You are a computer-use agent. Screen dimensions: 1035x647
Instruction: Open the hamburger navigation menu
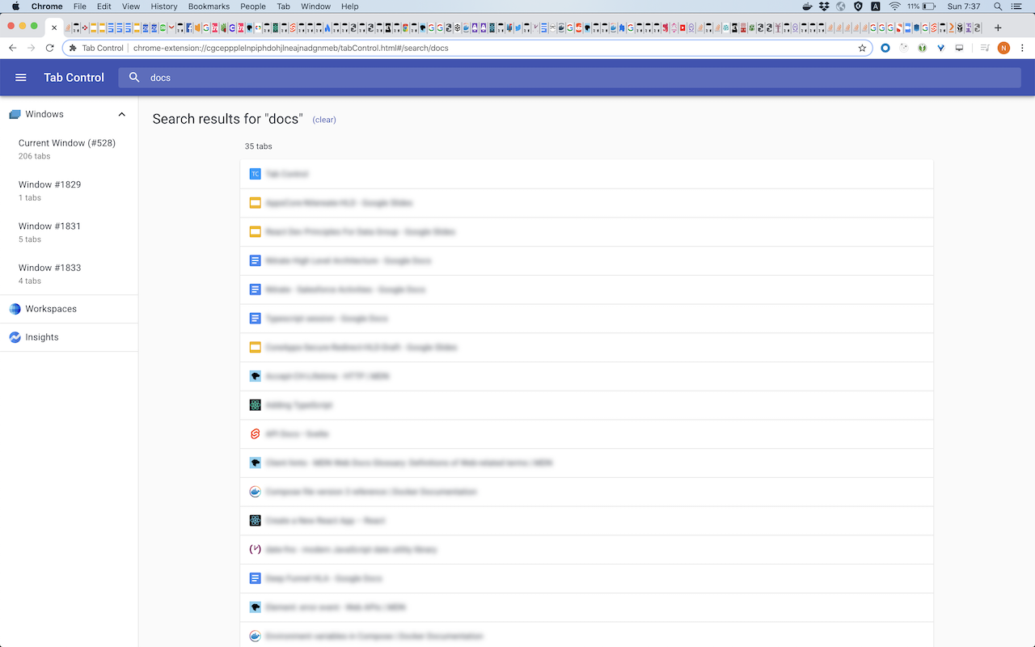tap(21, 78)
